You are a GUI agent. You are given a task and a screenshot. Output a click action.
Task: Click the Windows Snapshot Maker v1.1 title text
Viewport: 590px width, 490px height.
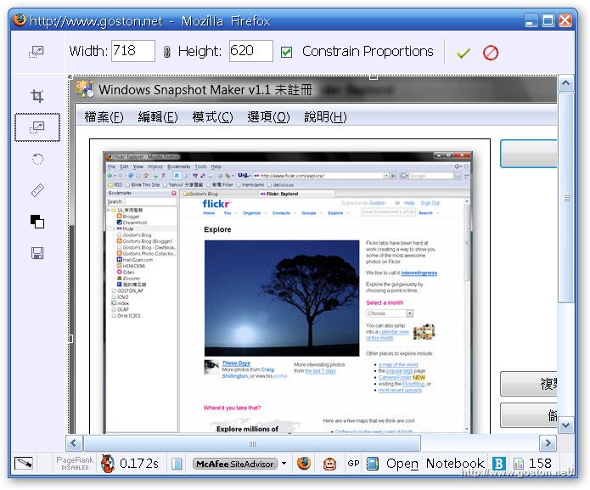(205, 89)
